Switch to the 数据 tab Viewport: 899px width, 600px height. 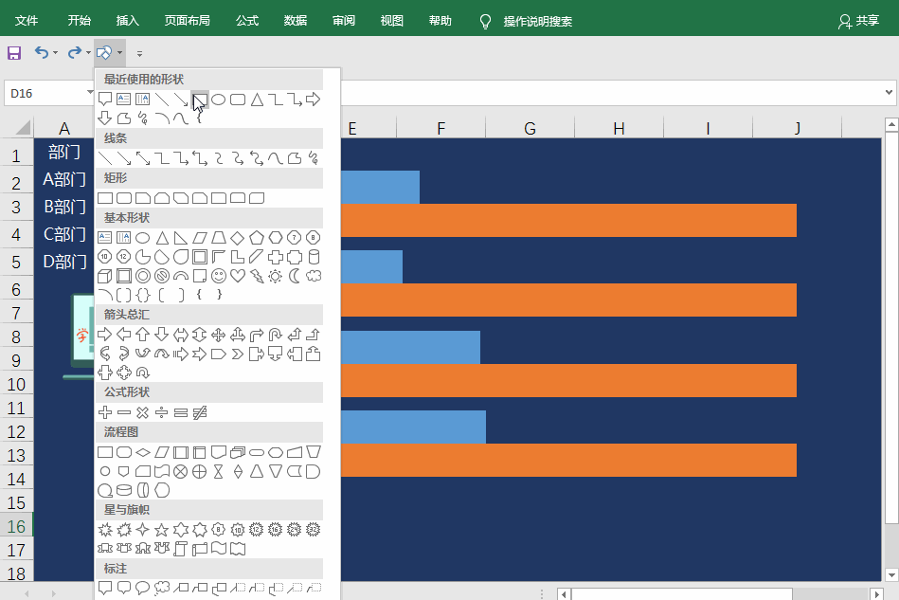[296, 21]
